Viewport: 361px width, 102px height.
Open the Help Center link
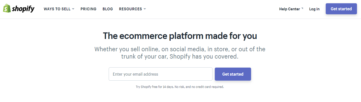click(289, 9)
